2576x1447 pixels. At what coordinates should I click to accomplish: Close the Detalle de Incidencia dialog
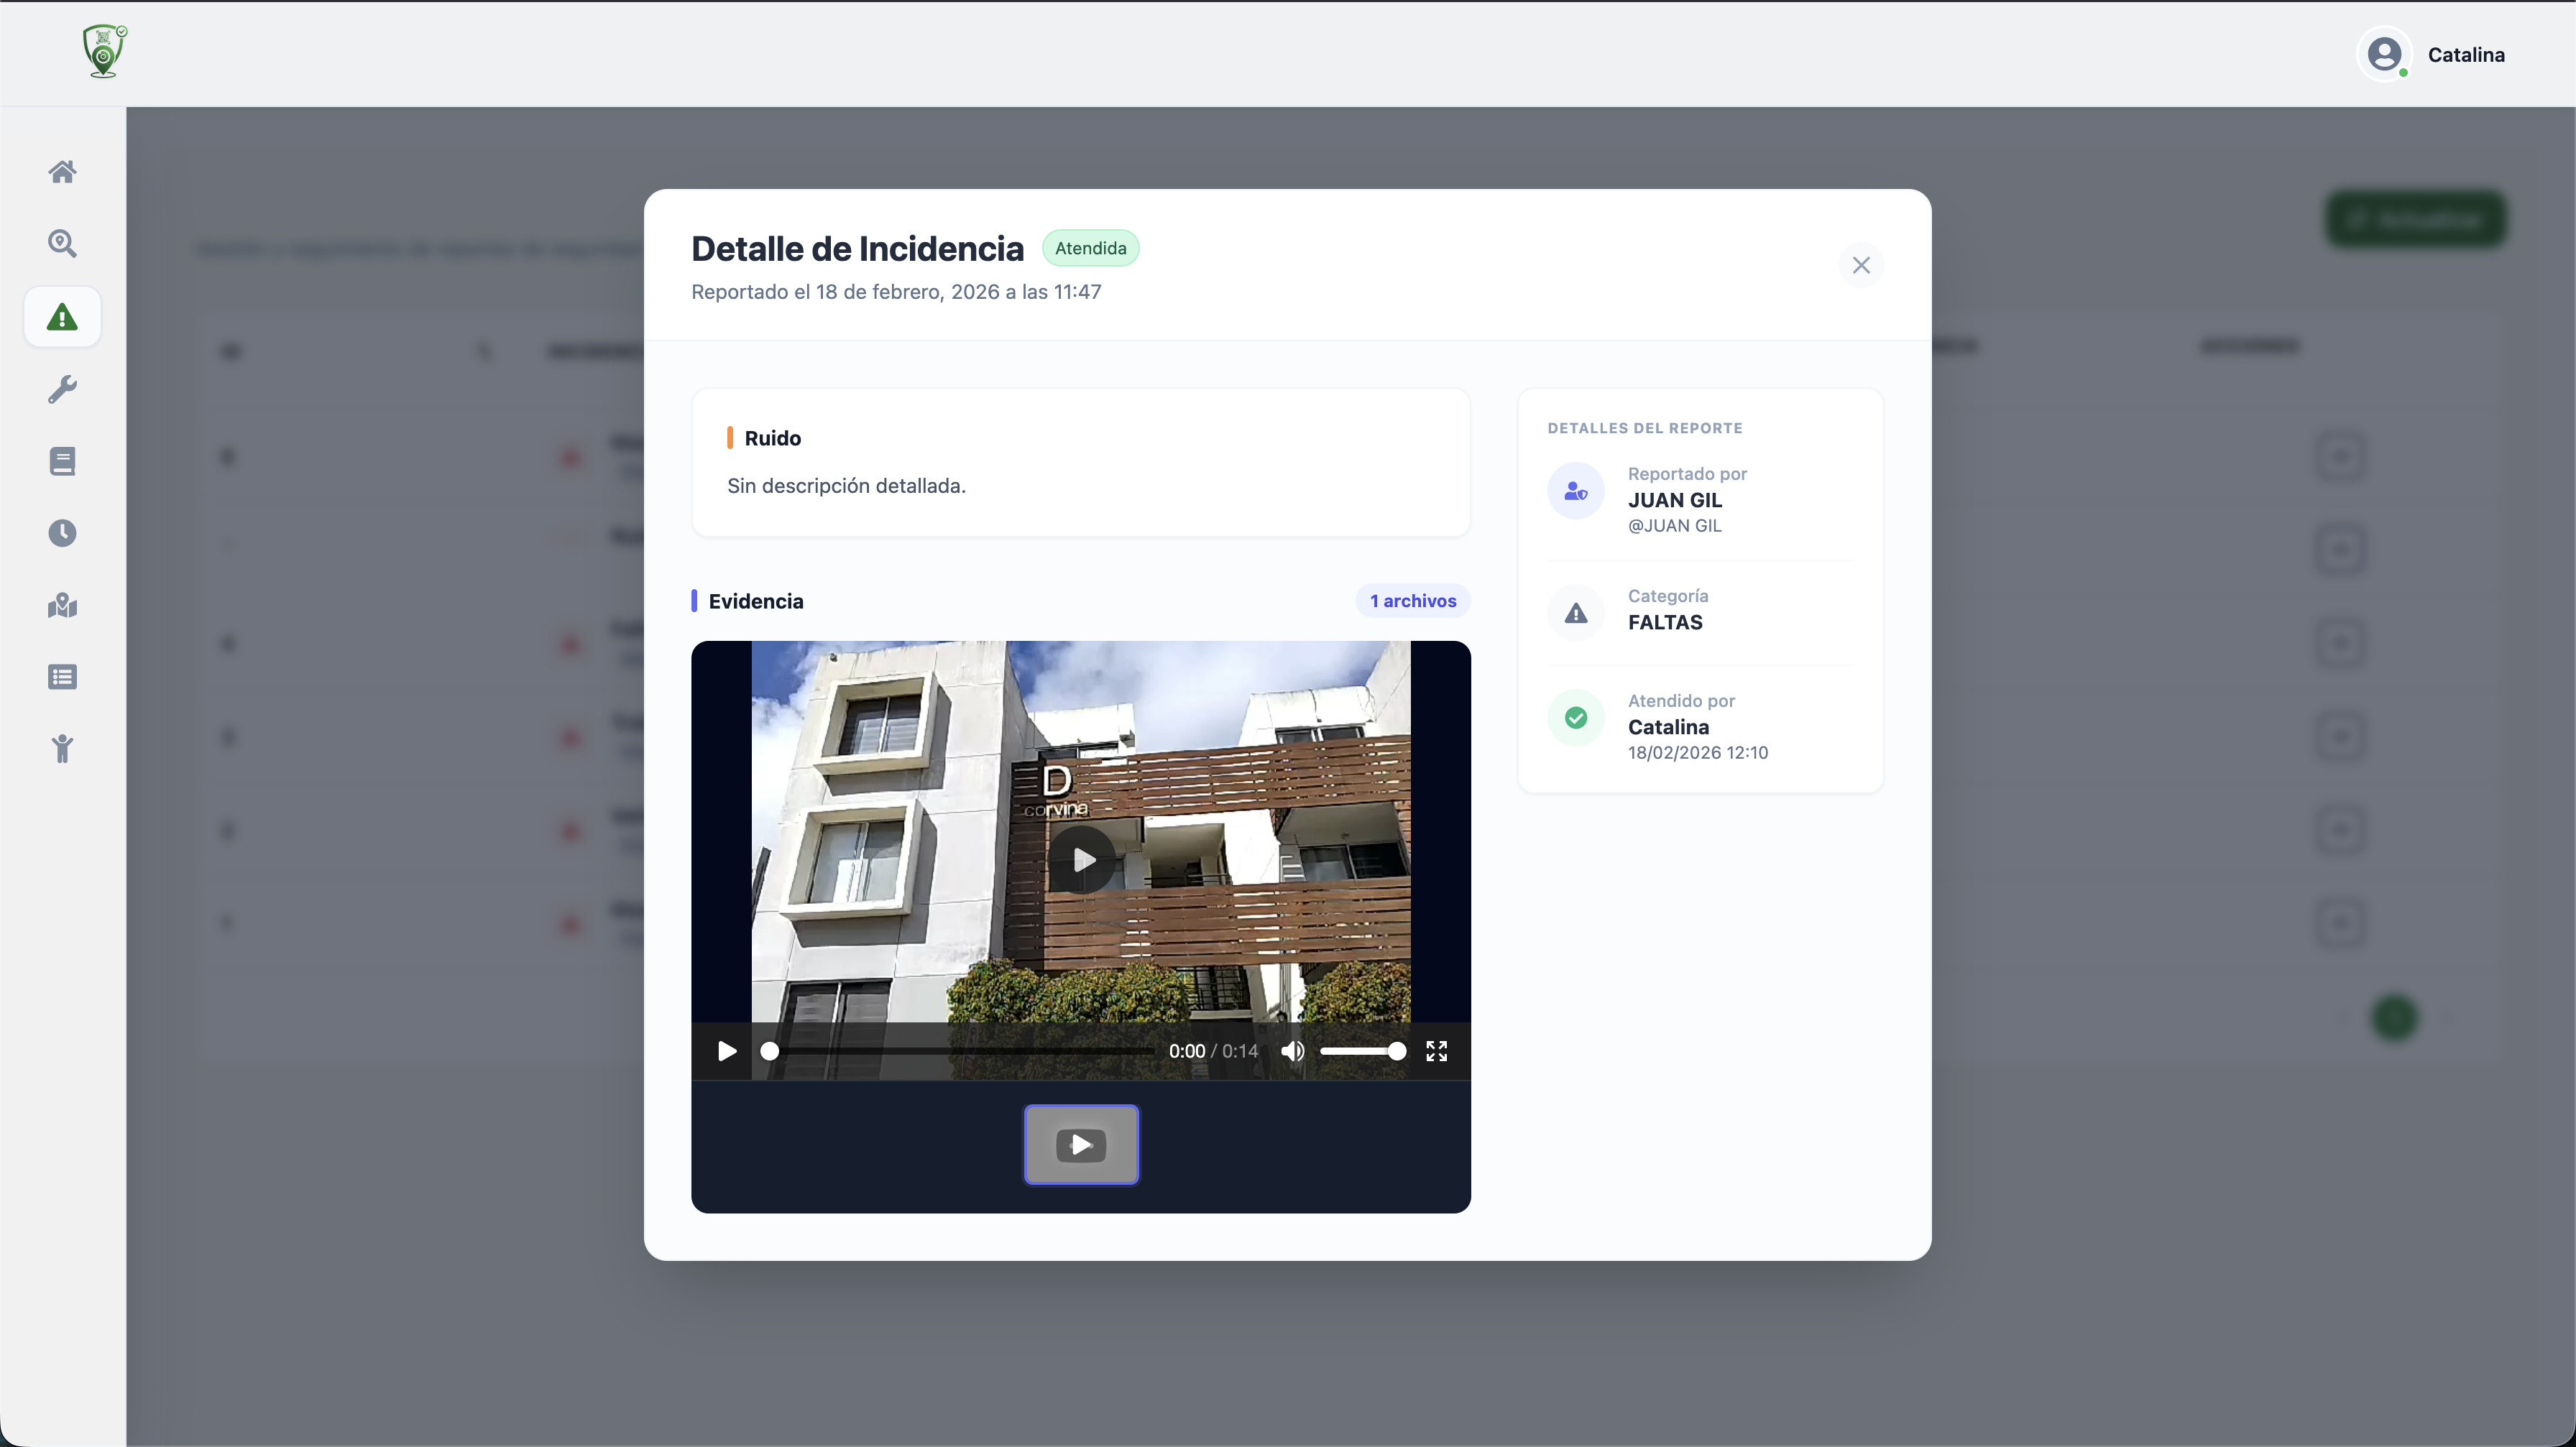(1860, 265)
